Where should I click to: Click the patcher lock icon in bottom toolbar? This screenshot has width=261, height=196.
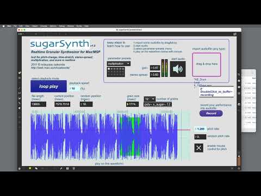(20, 169)
